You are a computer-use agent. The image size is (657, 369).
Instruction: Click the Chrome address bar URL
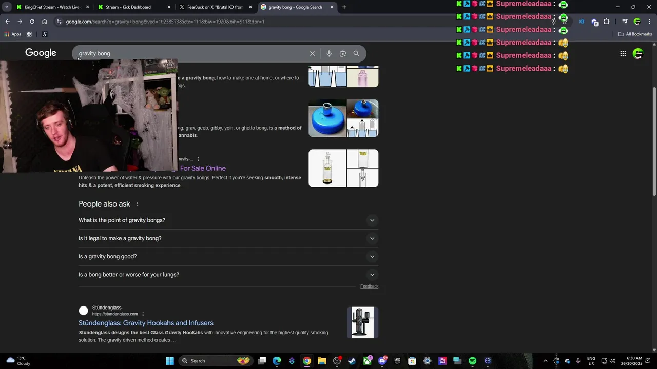165,22
